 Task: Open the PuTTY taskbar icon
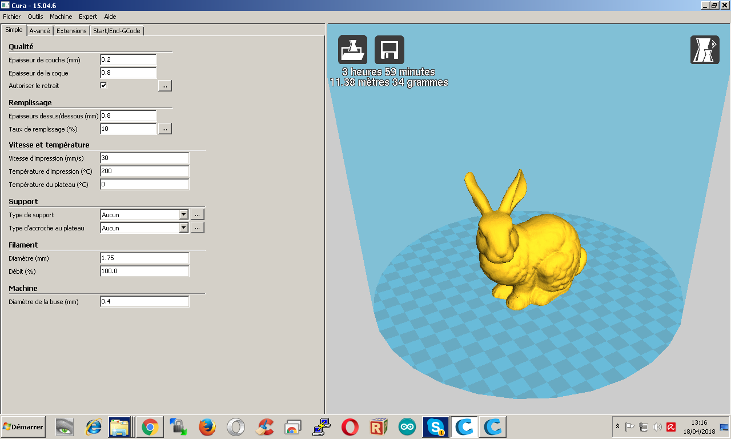point(321,427)
